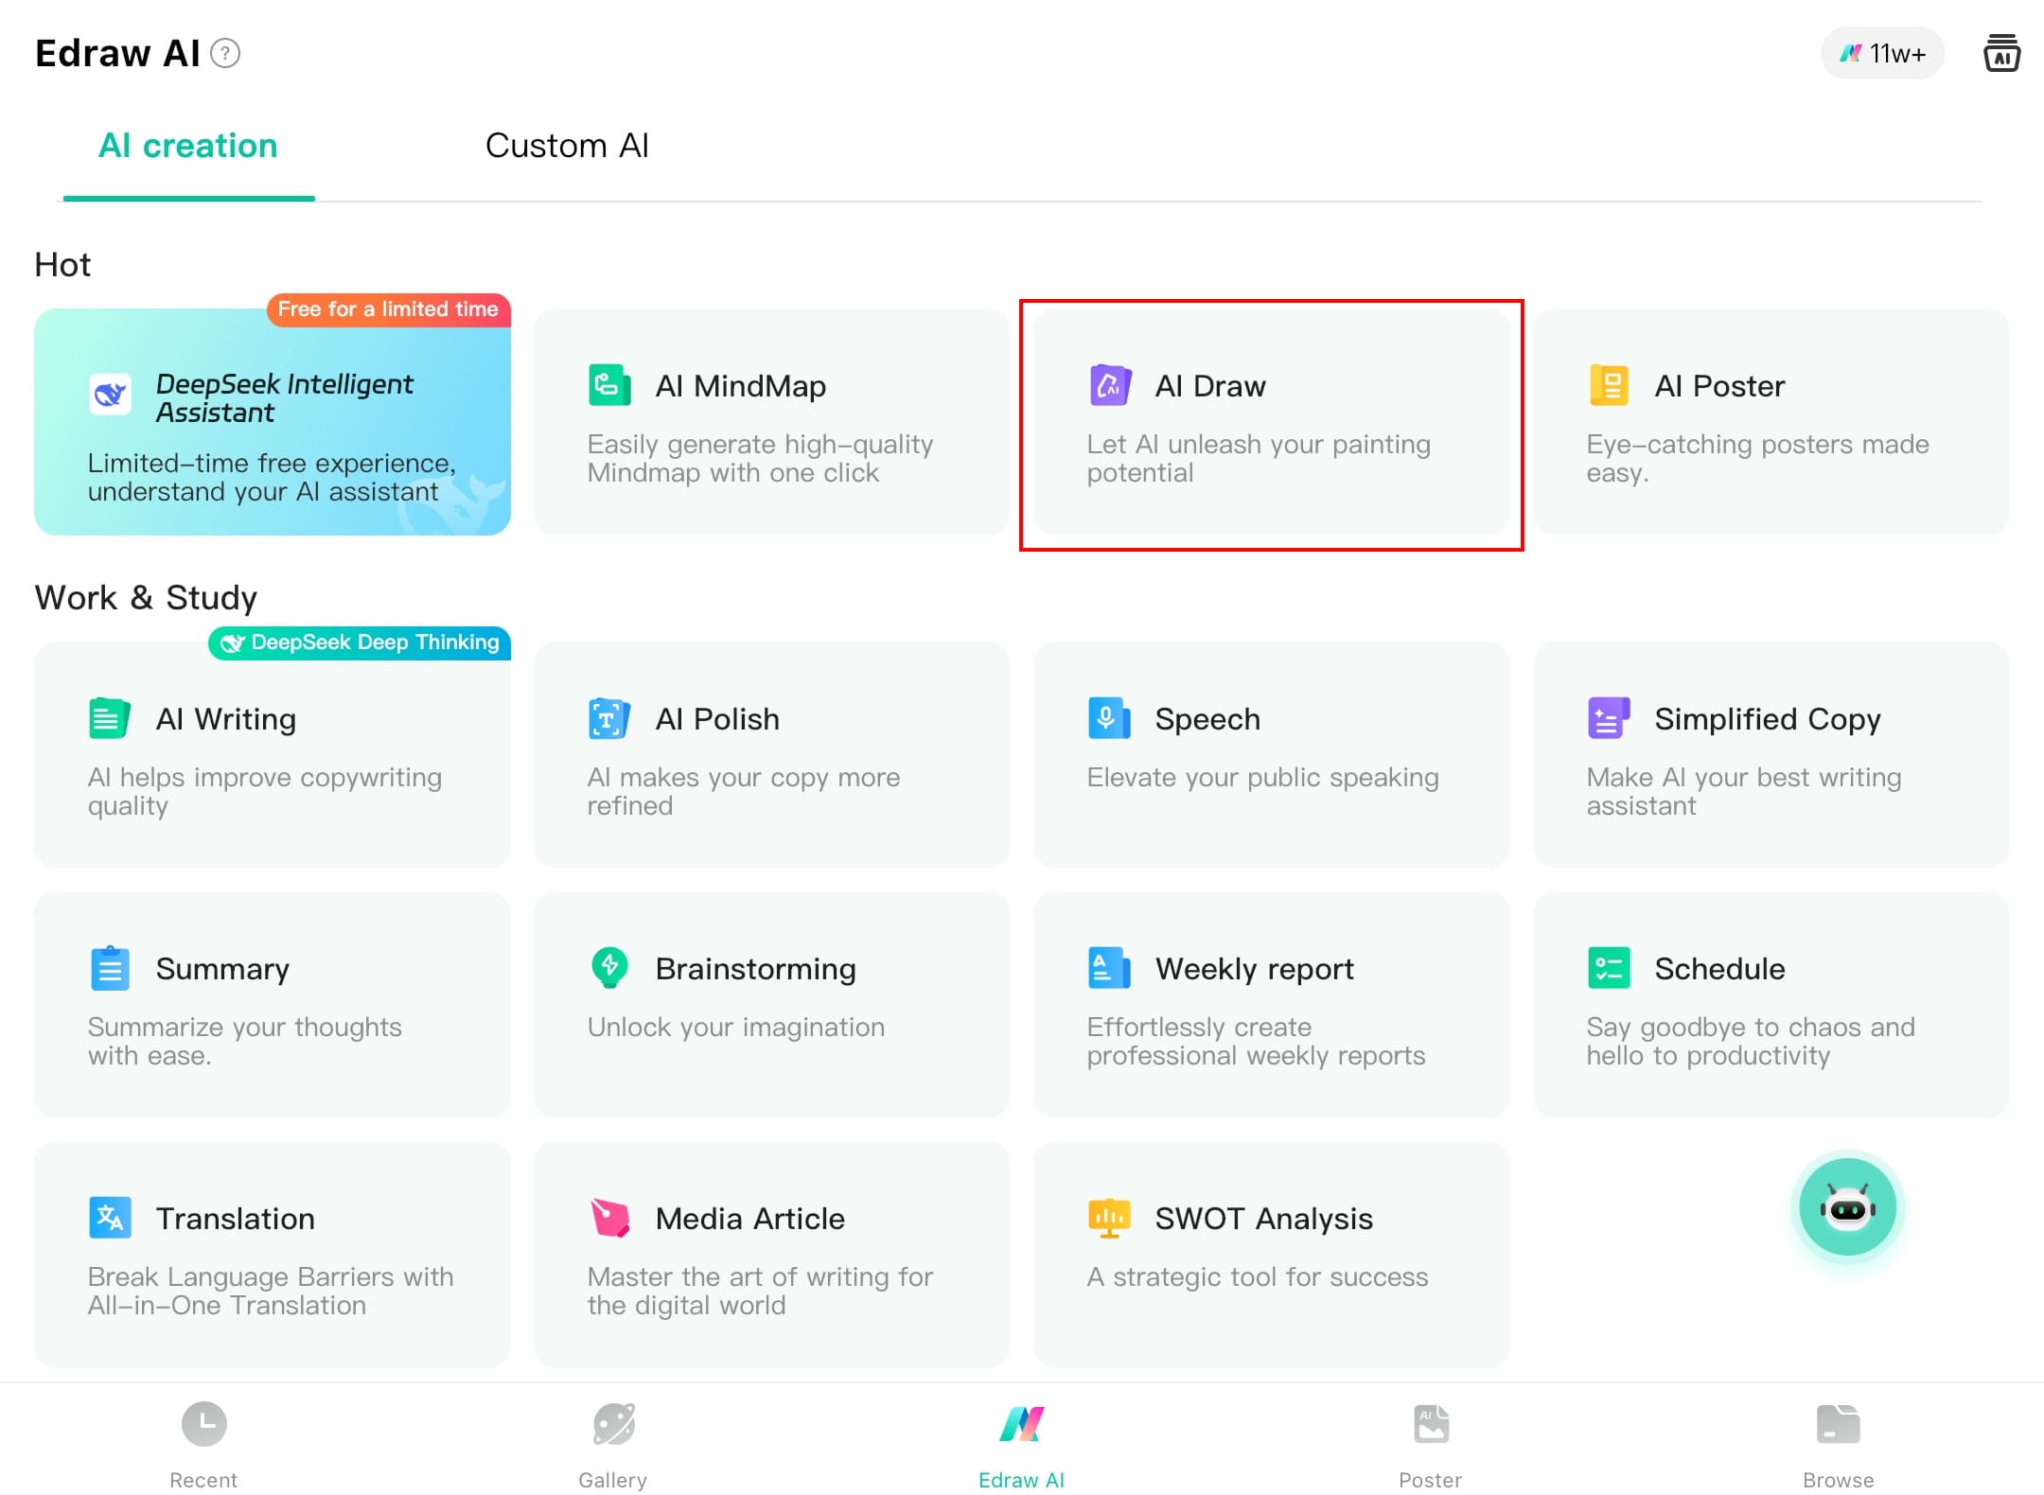Select the Edraw AI bottom navigation icon

[1021, 1424]
